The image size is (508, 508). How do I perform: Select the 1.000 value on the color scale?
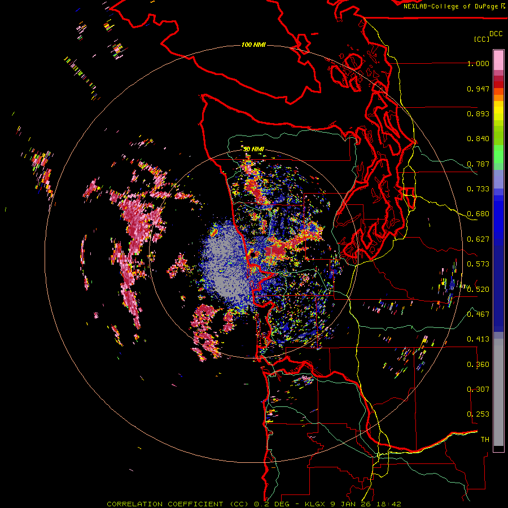[478, 63]
